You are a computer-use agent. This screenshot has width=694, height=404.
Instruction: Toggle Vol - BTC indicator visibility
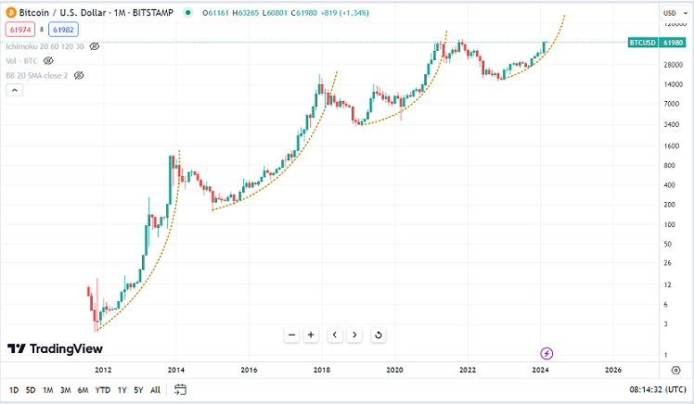[48, 60]
